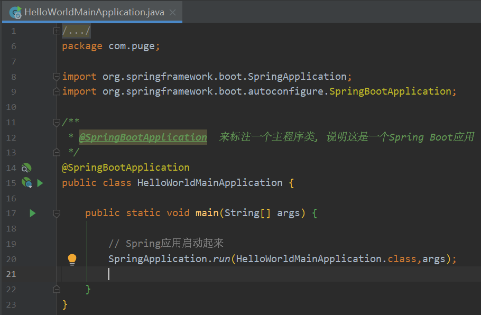This screenshot has width=481, height=315.
Task: Click the package name com.puge
Action: 132,47
